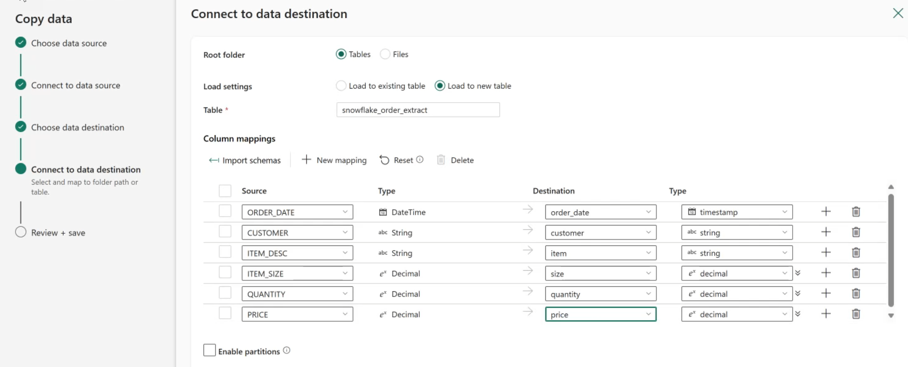The width and height of the screenshot is (908, 367).
Task: Click the Enable partitions info icon
Action: click(286, 350)
